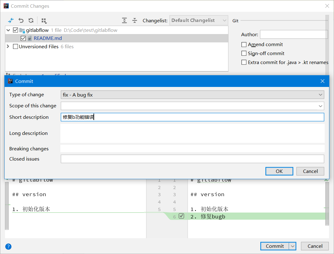Click the Collapse All icon

click(135, 20)
